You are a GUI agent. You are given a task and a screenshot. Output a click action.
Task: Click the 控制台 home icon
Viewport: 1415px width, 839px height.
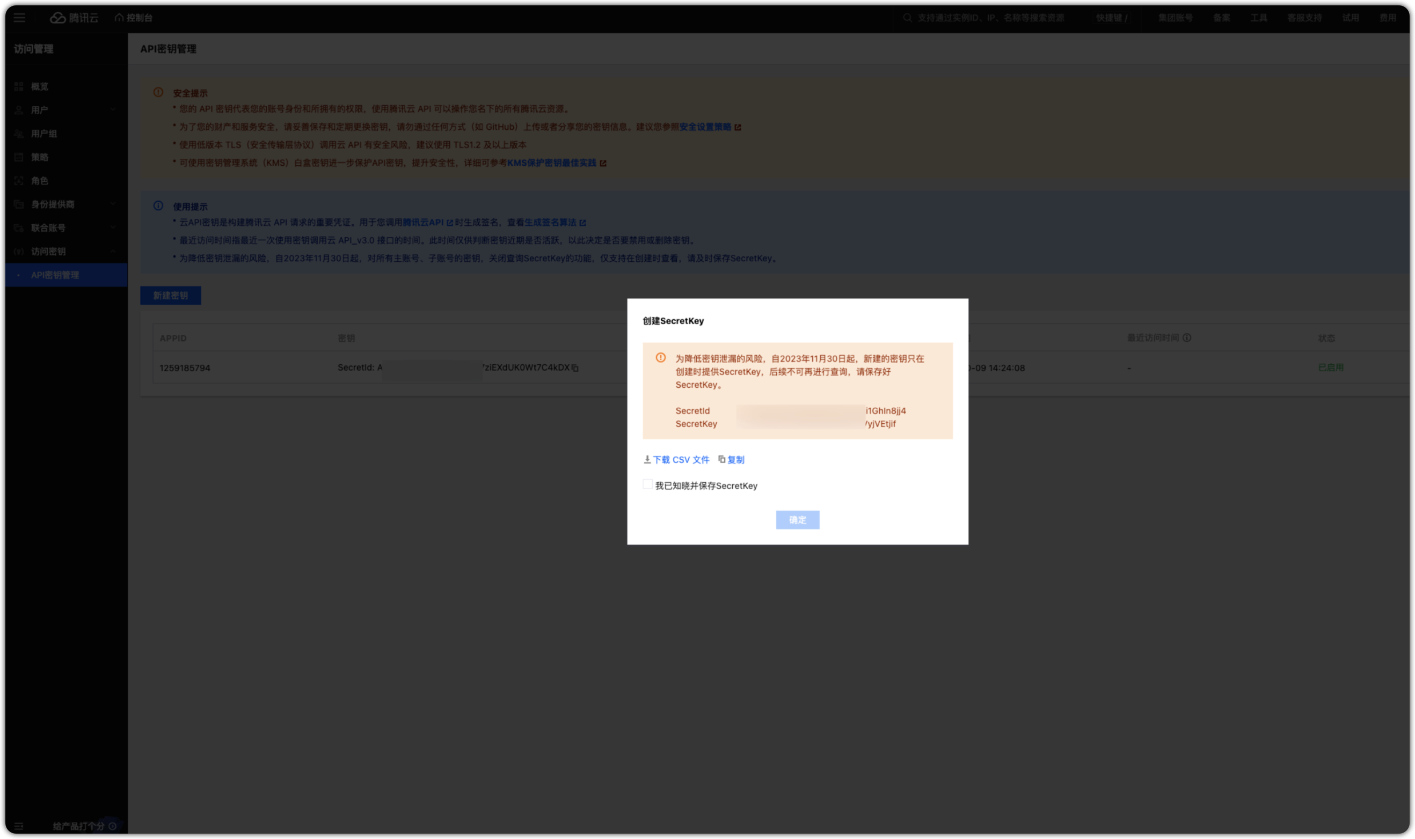coord(119,18)
